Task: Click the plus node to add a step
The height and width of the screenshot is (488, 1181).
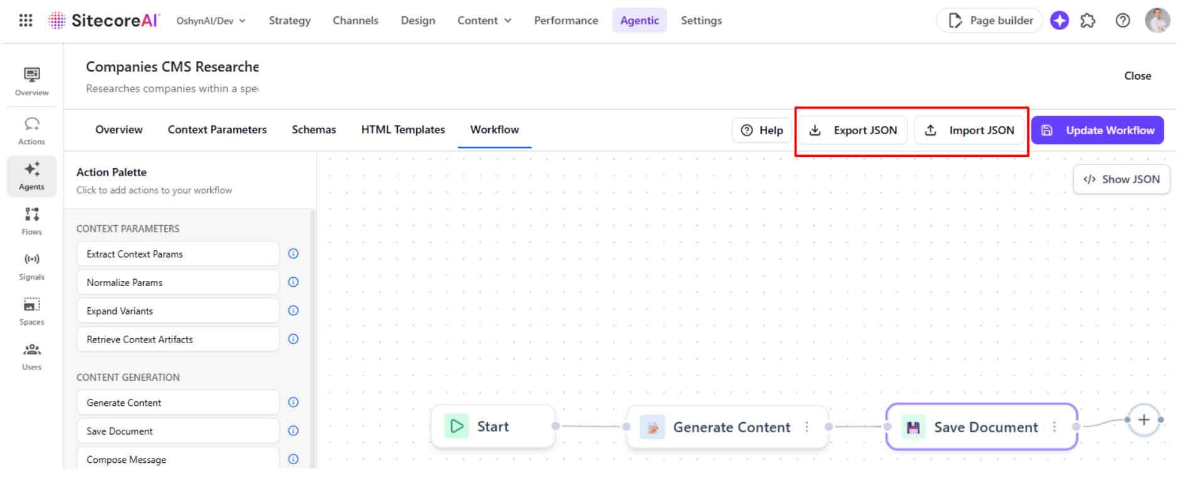Action: (x=1143, y=420)
